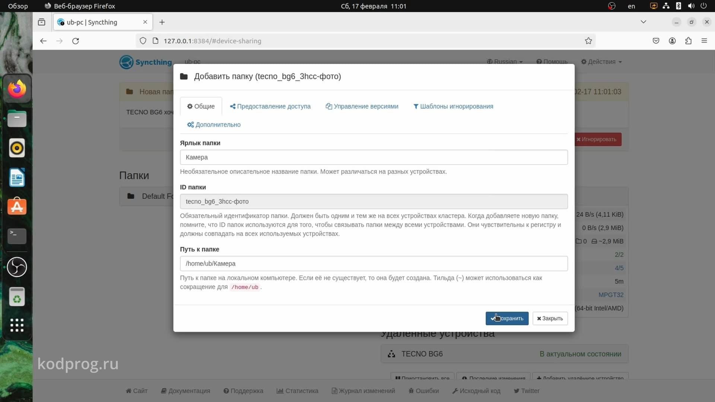Click the address bar URL
Screen dimensions: 715x402
coord(212,41)
